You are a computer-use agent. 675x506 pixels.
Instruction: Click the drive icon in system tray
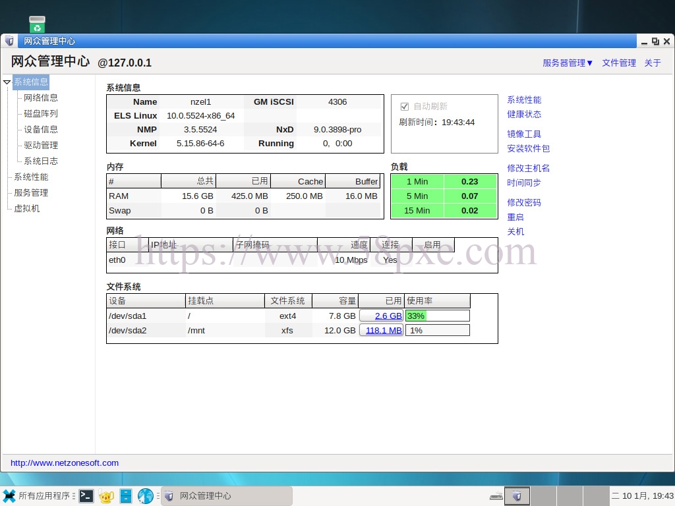coord(496,496)
